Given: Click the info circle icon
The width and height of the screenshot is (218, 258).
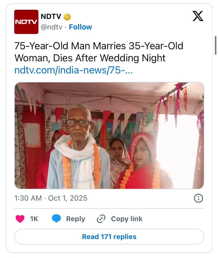Looking at the screenshot, I should pos(198,198).
